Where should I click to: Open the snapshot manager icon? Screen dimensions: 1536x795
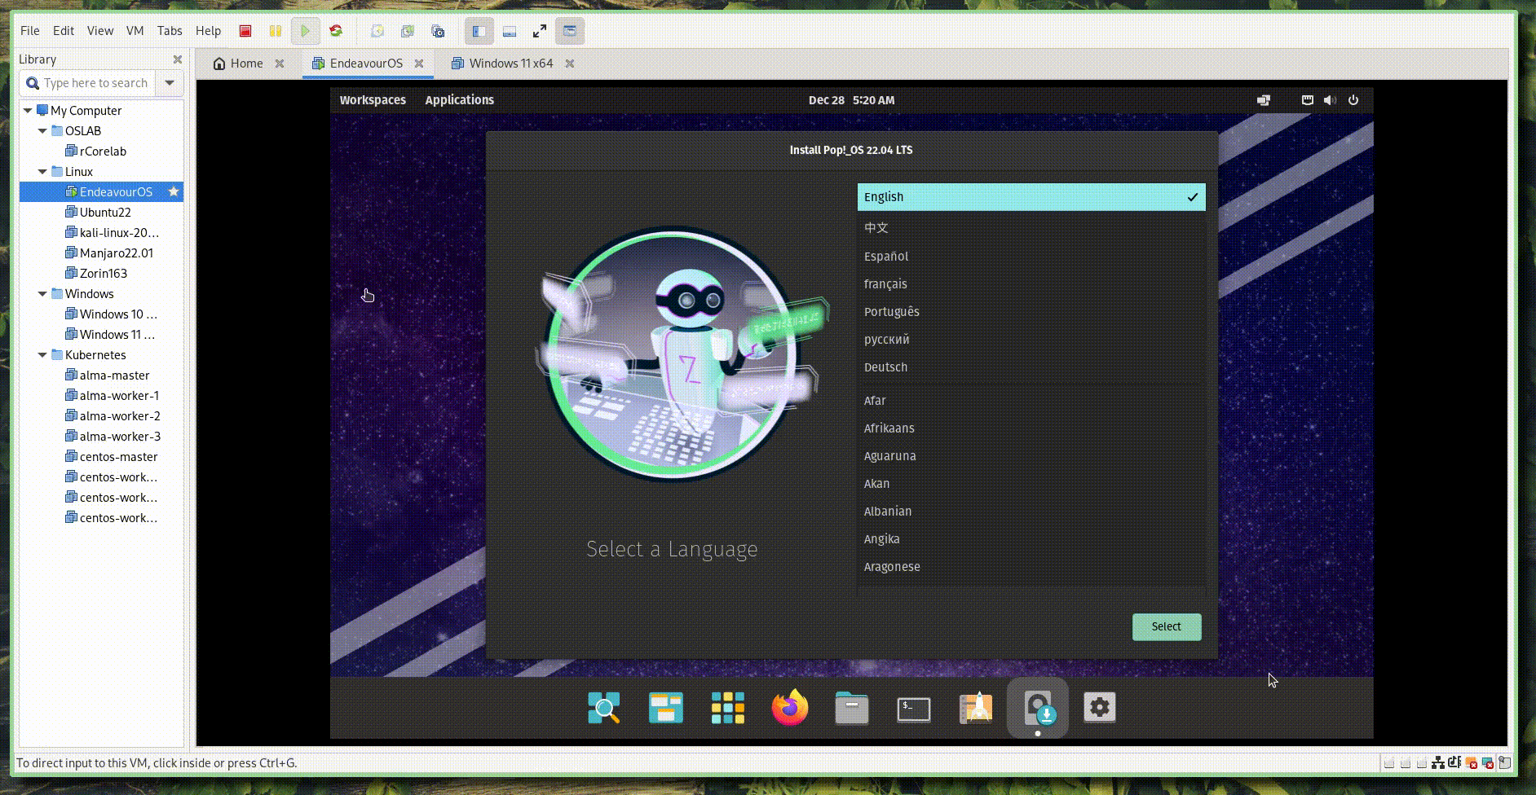pyautogui.click(x=438, y=31)
